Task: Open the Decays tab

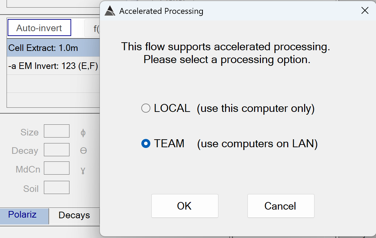Action: pyautogui.click(x=74, y=215)
